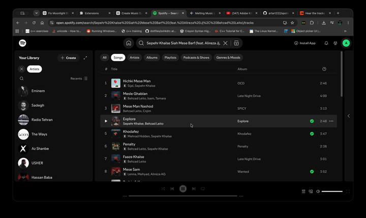366x218 pixels.
Task: Click the Spotify logo
Action: coord(22,43)
